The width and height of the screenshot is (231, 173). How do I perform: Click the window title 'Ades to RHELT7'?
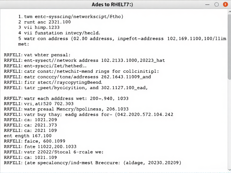tap(115, 4)
